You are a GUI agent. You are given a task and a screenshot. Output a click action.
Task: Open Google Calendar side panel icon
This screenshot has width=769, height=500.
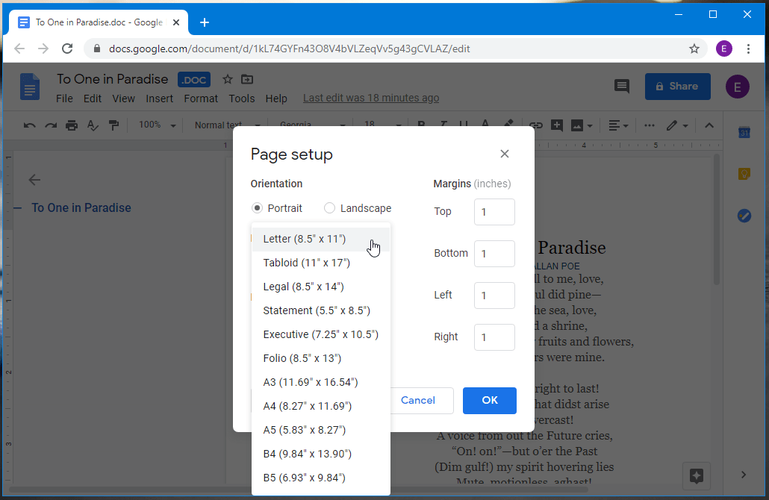click(744, 132)
